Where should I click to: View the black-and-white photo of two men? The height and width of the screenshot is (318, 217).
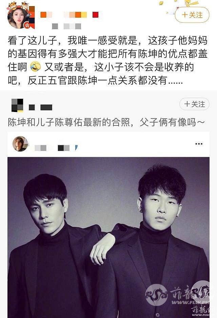point(108,238)
